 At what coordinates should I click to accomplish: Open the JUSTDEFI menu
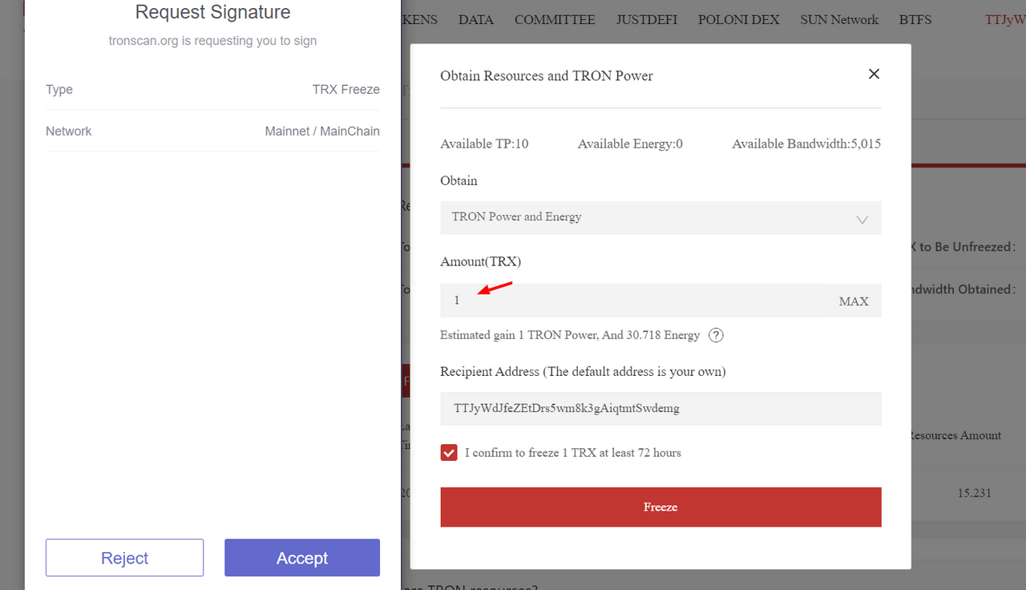(646, 20)
